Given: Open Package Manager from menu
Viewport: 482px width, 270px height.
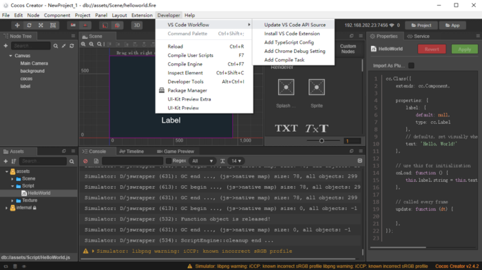Looking at the screenshot, I should (x=204, y=90).
